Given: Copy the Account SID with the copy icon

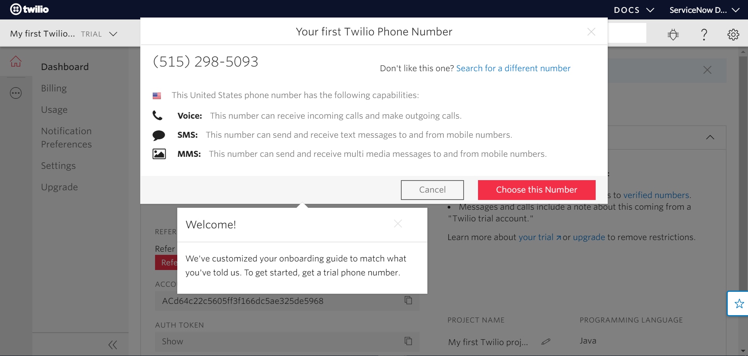Looking at the screenshot, I should 408,300.
